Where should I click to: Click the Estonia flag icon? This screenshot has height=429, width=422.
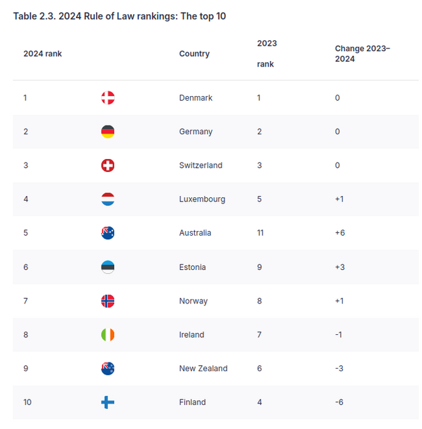click(108, 267)
